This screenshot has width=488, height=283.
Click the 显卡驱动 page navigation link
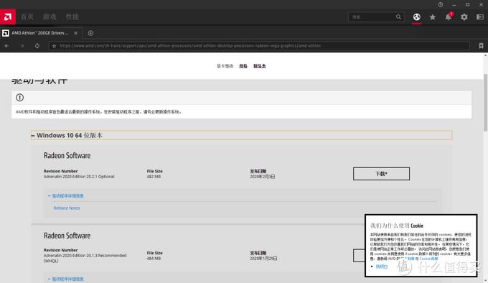[x=225, y=66]
